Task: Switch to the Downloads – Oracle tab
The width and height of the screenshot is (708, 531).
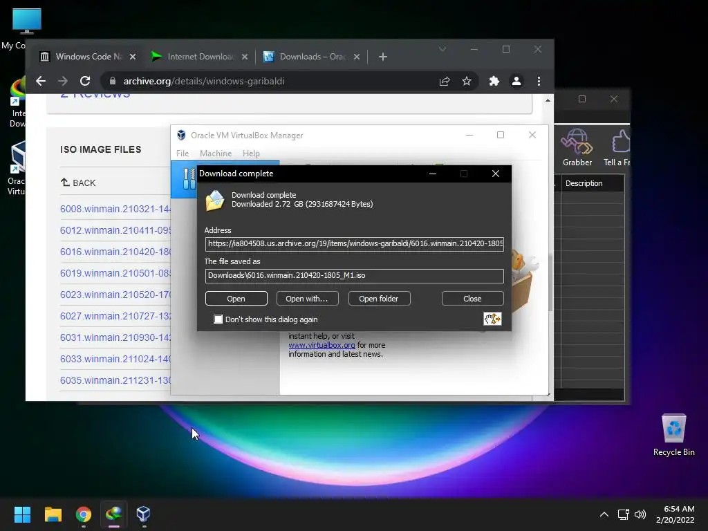Action: tap(312, 57)
